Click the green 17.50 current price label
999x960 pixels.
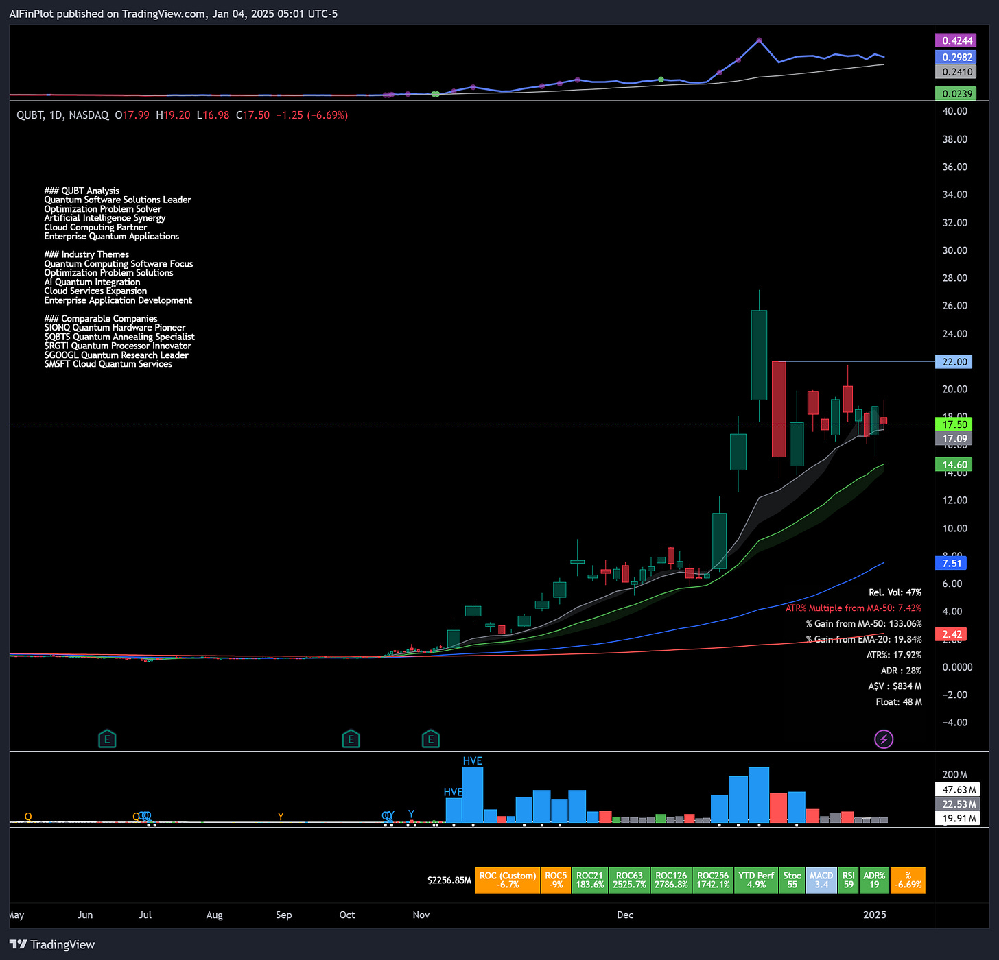click(954, 424)
